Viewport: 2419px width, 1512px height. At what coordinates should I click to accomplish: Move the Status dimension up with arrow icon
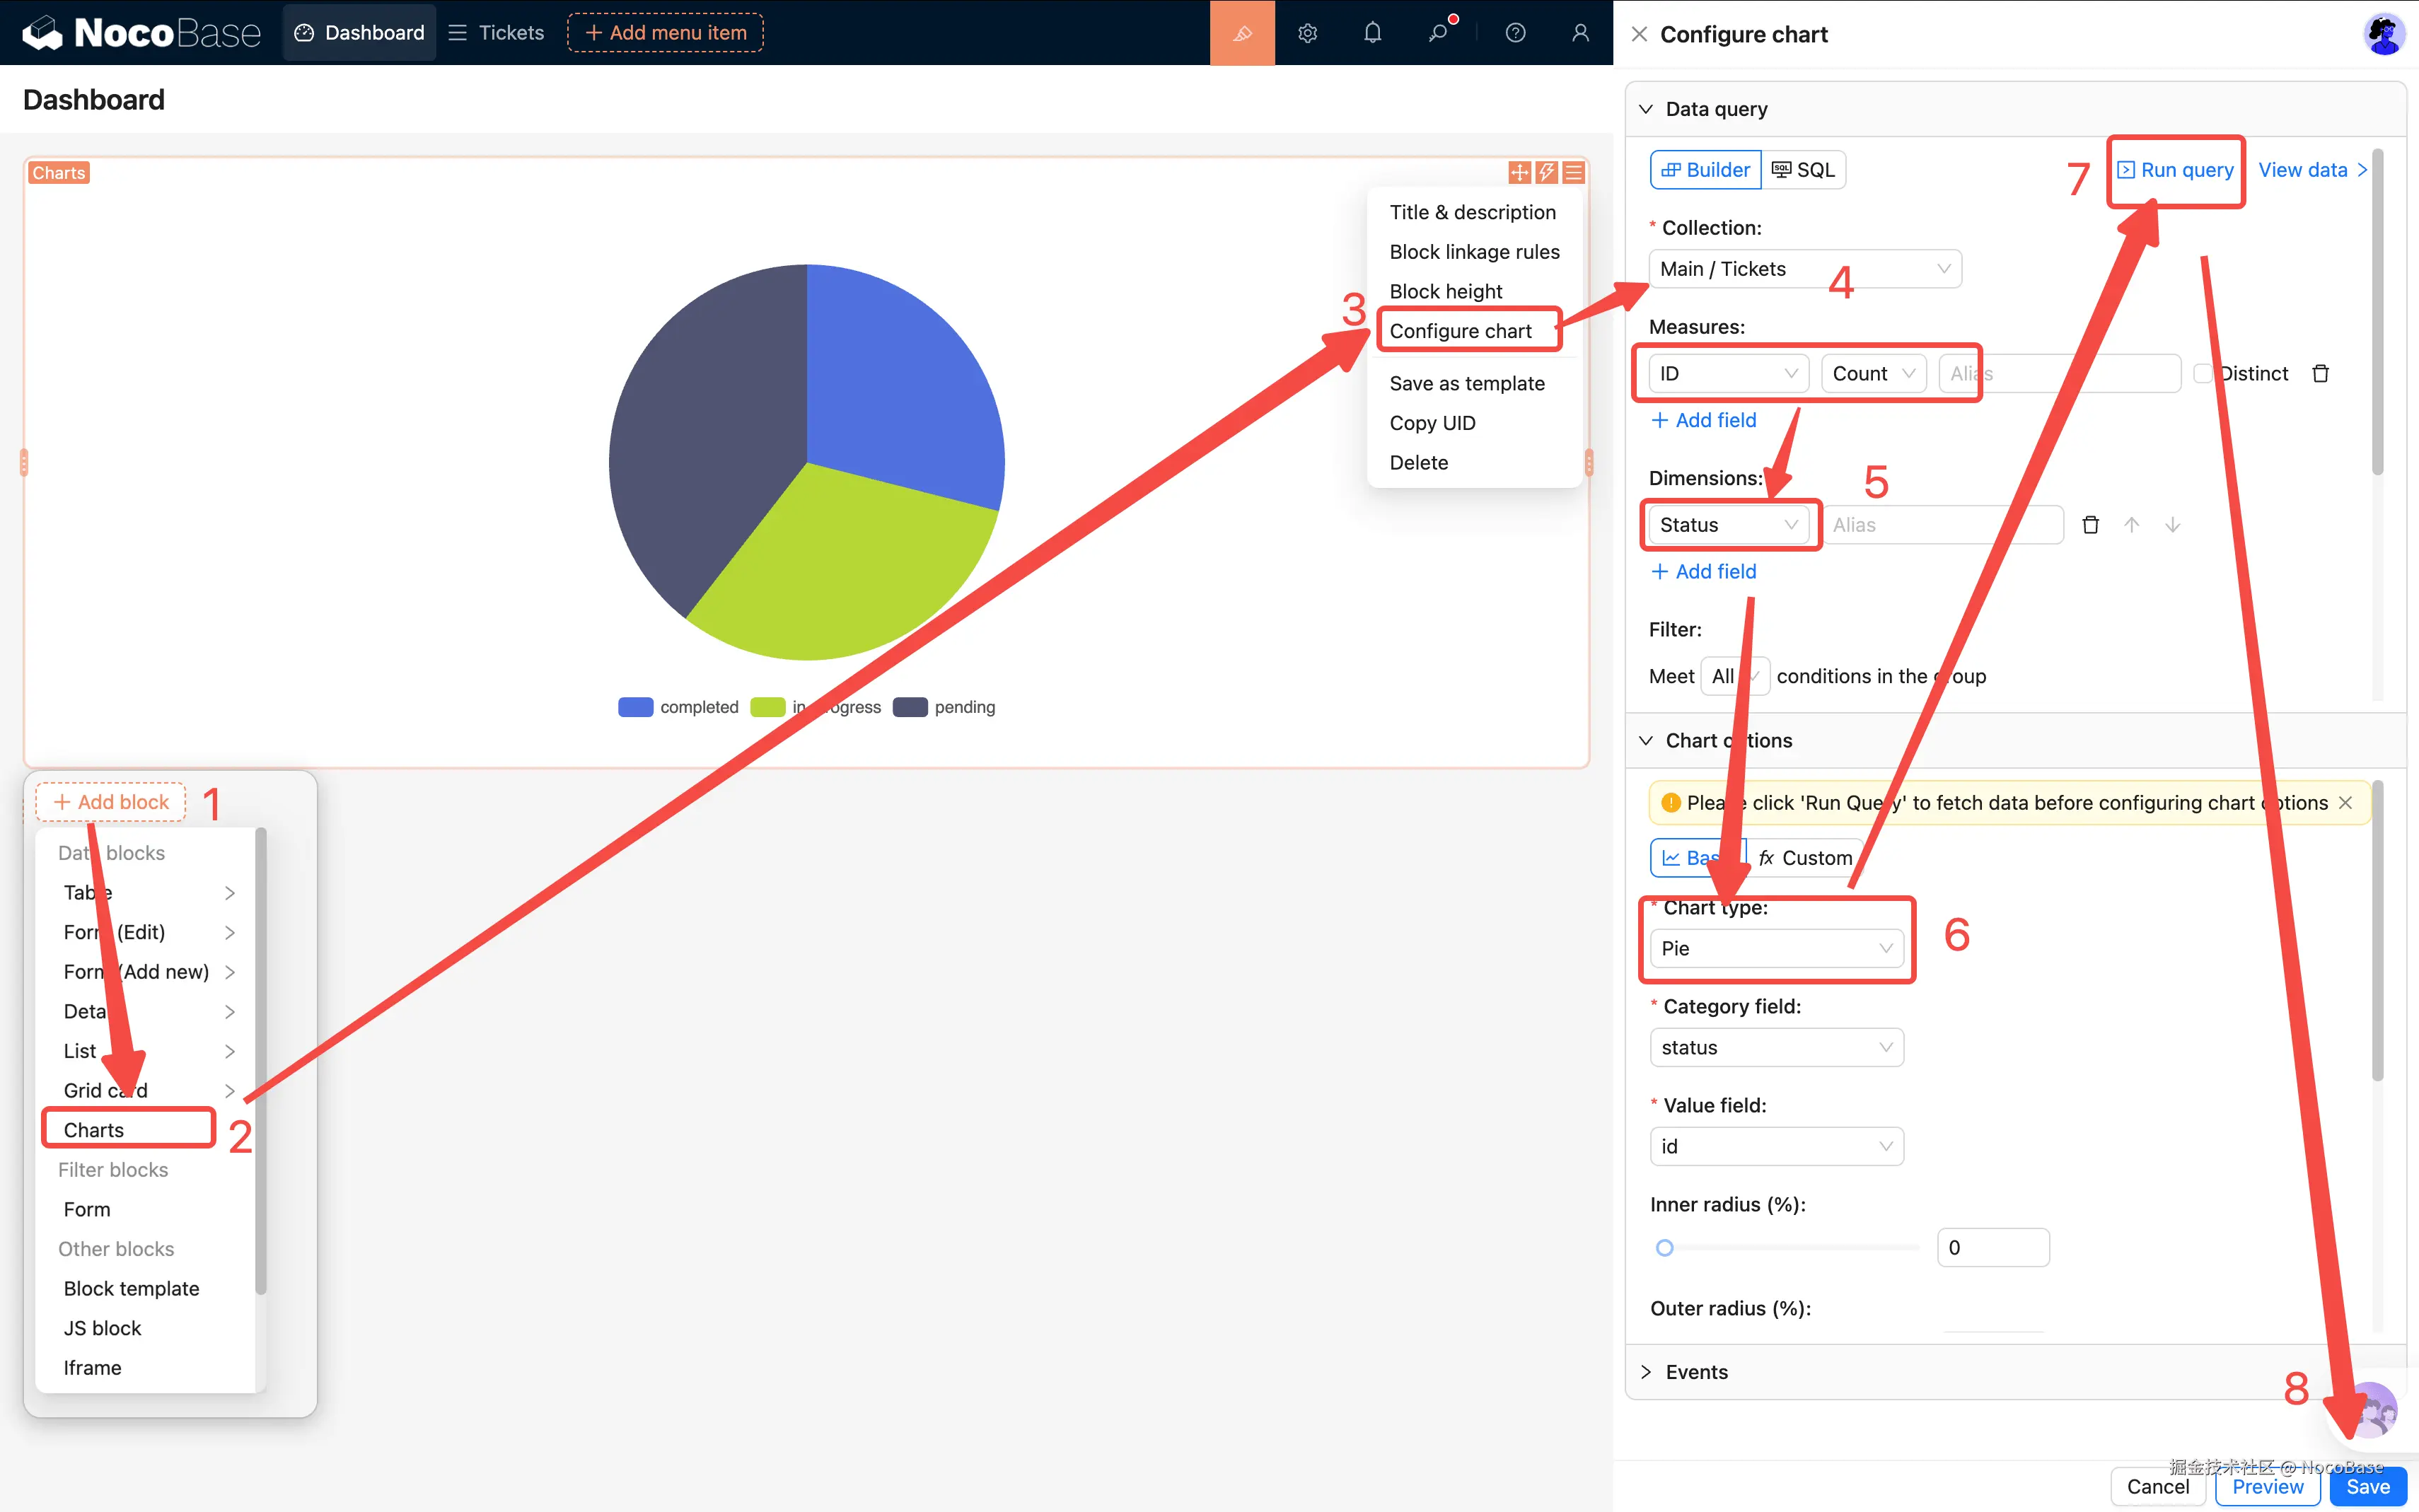tap(2132, 524)
